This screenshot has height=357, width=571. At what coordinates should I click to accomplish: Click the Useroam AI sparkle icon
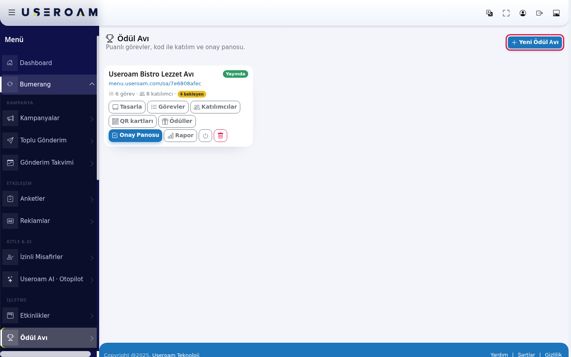tap(10, 279)
